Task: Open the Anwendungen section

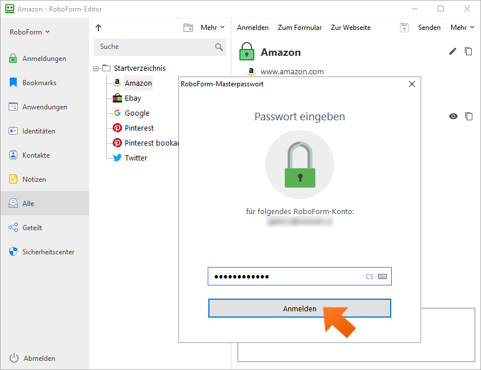Action: click(x=45, y=107)
